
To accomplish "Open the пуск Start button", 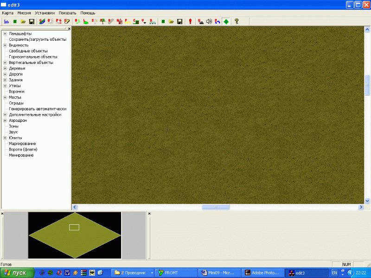I will [x=17, y=273].
